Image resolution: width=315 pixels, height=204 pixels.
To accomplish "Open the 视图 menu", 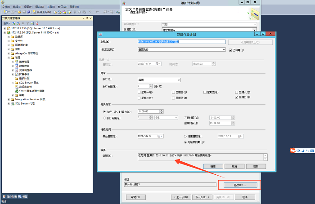I will 28,7.
